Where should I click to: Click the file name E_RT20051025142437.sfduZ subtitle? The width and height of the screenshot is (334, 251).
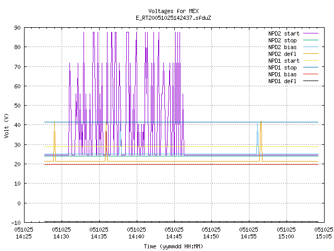coord(173,18)
